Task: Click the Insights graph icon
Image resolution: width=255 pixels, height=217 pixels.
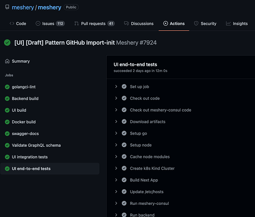Action: click(x=228, y=23)
